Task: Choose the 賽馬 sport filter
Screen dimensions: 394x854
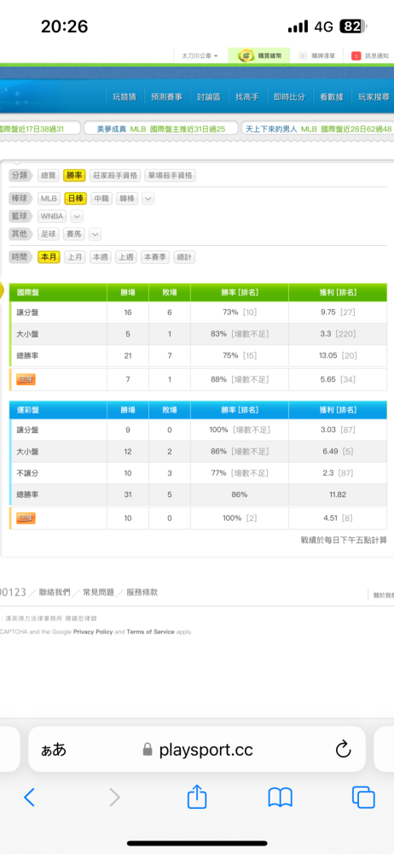Action: 74,234
